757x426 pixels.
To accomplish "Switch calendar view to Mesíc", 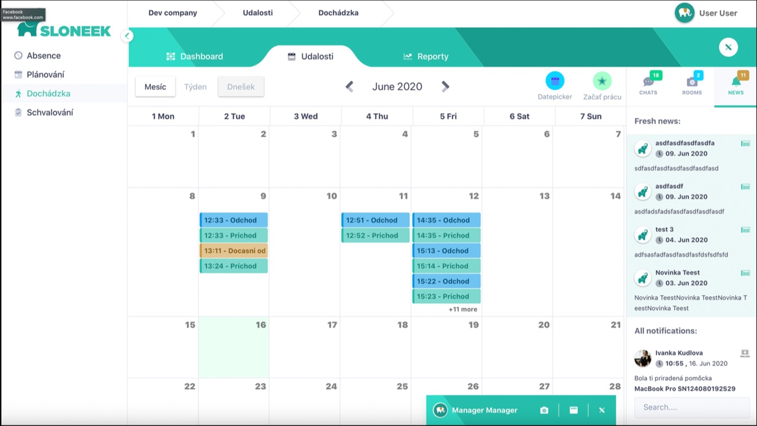I will 155,86.
